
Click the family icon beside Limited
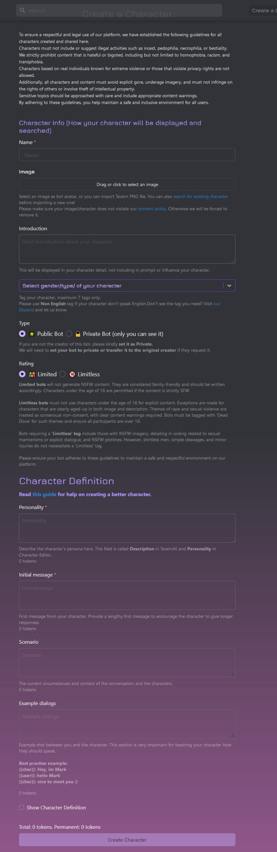32,374
